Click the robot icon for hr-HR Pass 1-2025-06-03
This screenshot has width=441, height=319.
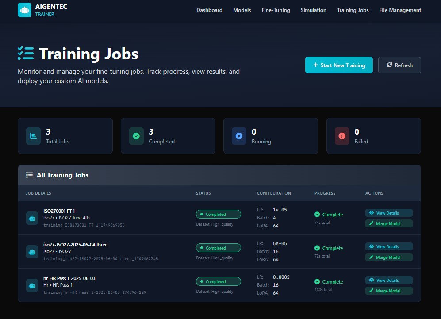(x=31, y=285)
